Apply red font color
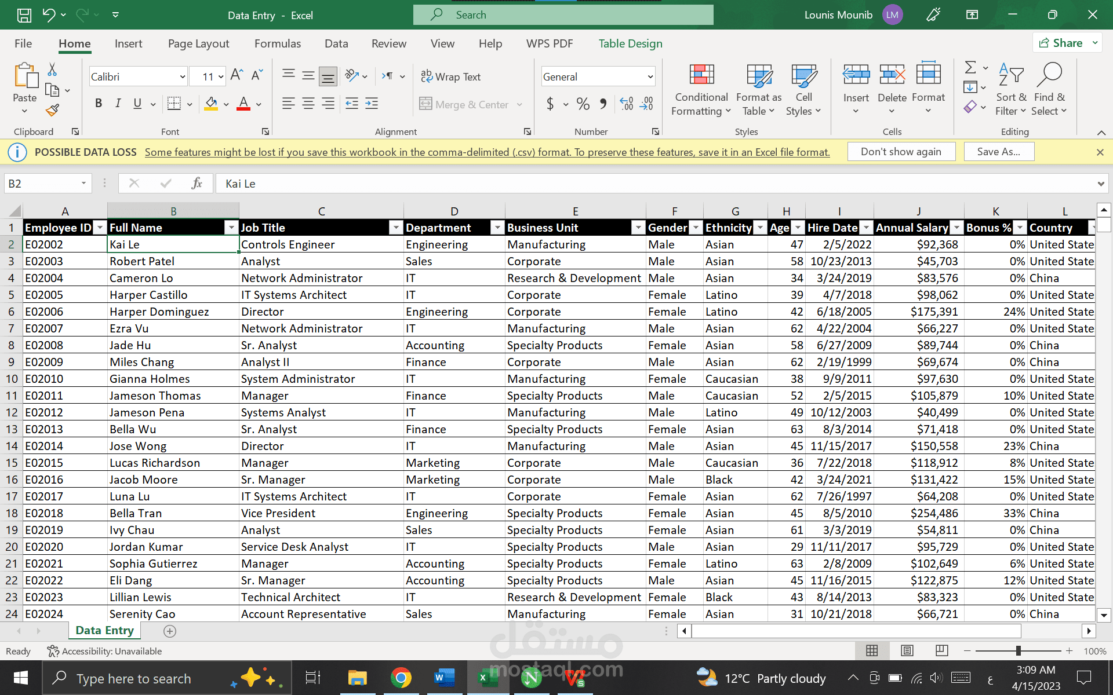This screenshot has width=1113, height=695. click(244, 104)
